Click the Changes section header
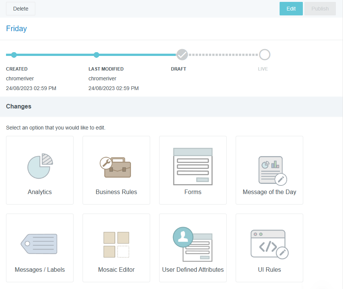 click(19, 106)
